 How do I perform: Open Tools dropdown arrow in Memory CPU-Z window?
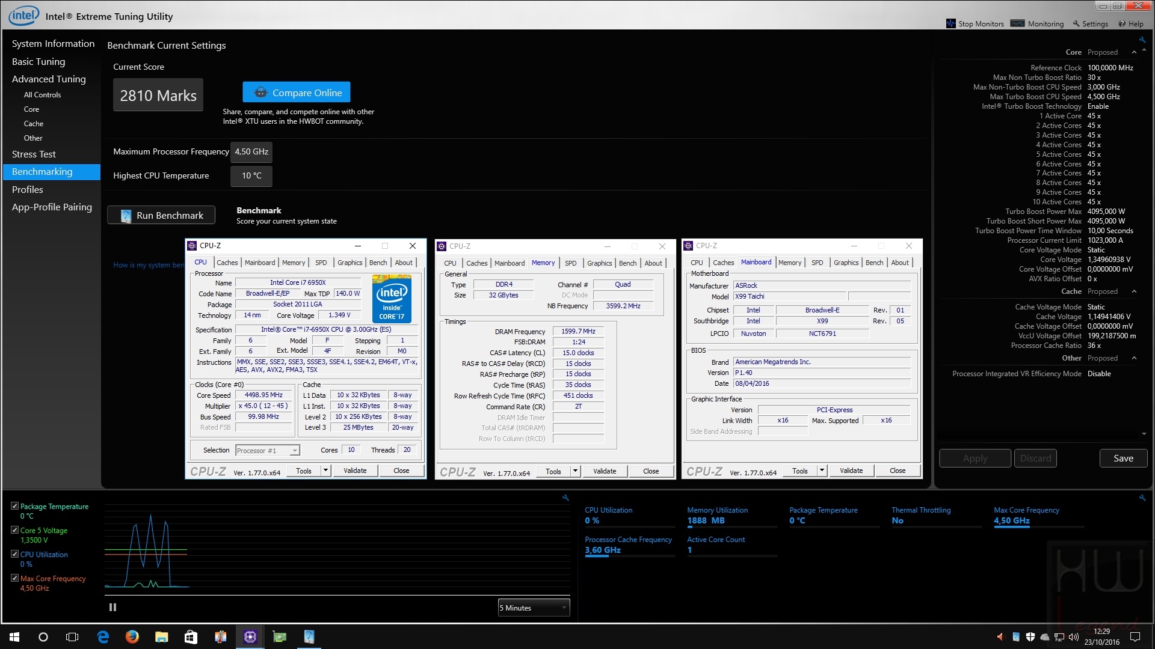[x=575, y=471]
